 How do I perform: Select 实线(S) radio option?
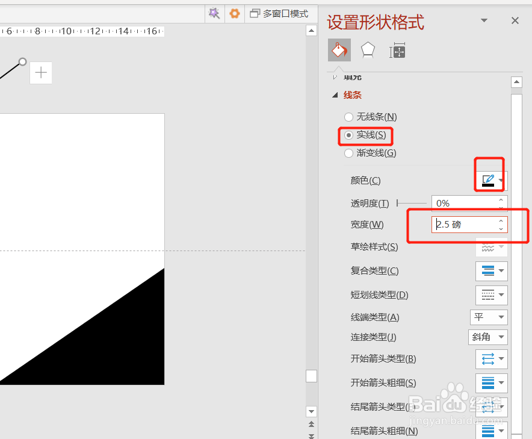pyautogui.click(x=365, y=135)
